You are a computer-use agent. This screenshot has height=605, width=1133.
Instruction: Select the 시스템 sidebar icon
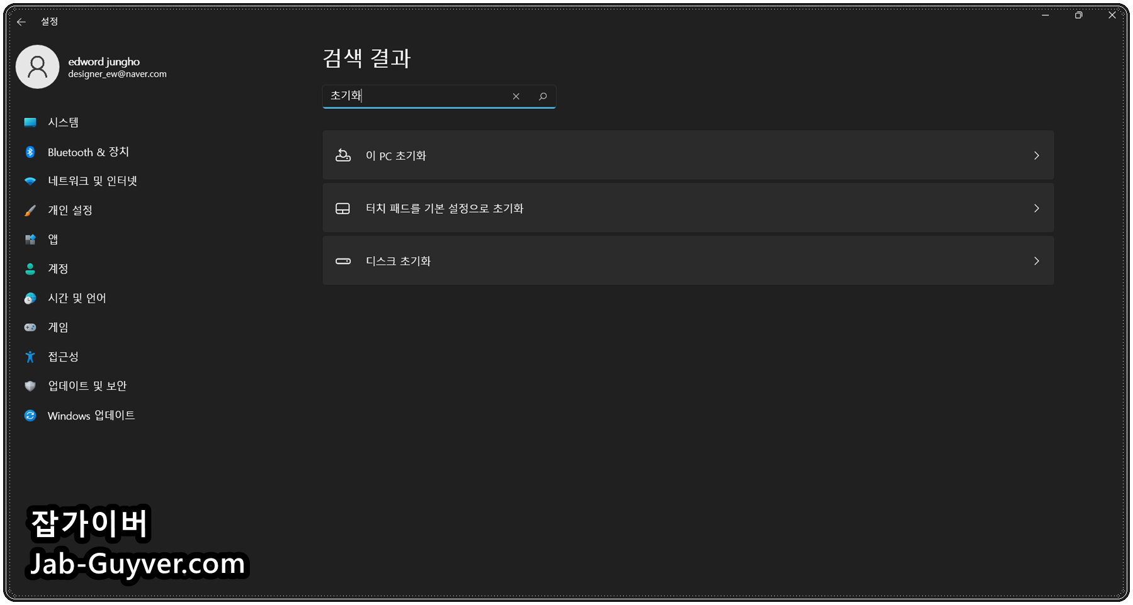click(x=30, y=122)
